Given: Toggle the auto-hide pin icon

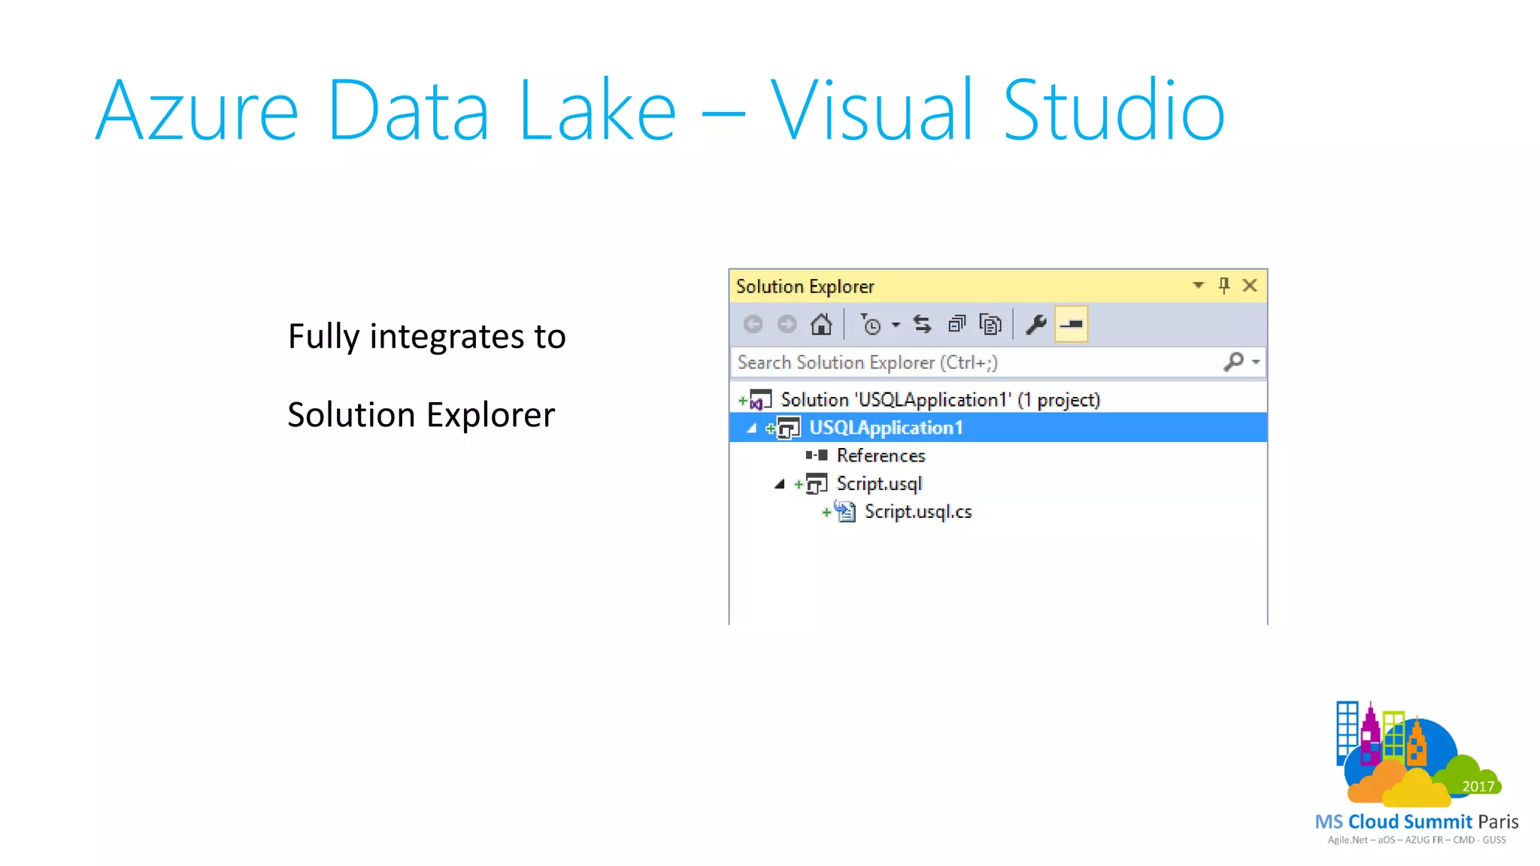Looking at the screenshot, I should tap(1224, 285).
